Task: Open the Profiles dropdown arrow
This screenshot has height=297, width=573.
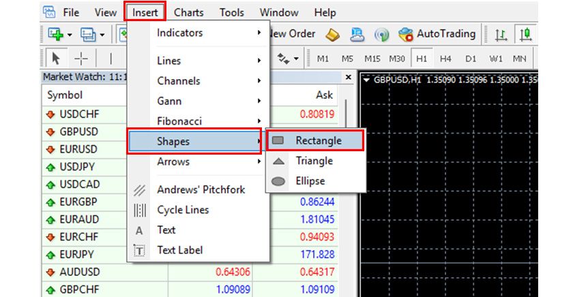Action: [102, 33]
